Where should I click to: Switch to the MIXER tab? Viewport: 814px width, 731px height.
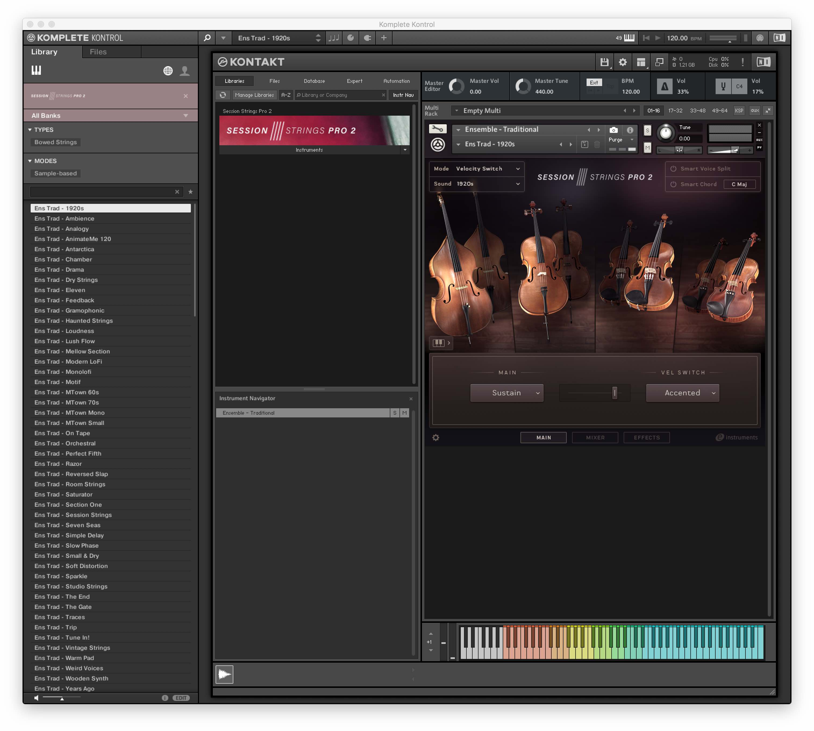(x=595, y=437)
